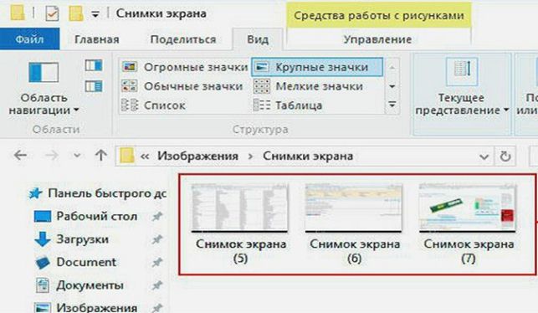Click the Средства работы с рисунками header
Screen dimensions: 538x313
click(x=379, y=15)
